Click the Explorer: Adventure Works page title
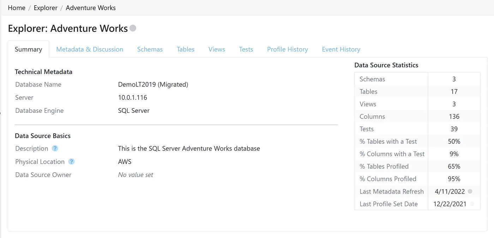The width and height of the screenshot is (494, 238). [x=68, y=28]
